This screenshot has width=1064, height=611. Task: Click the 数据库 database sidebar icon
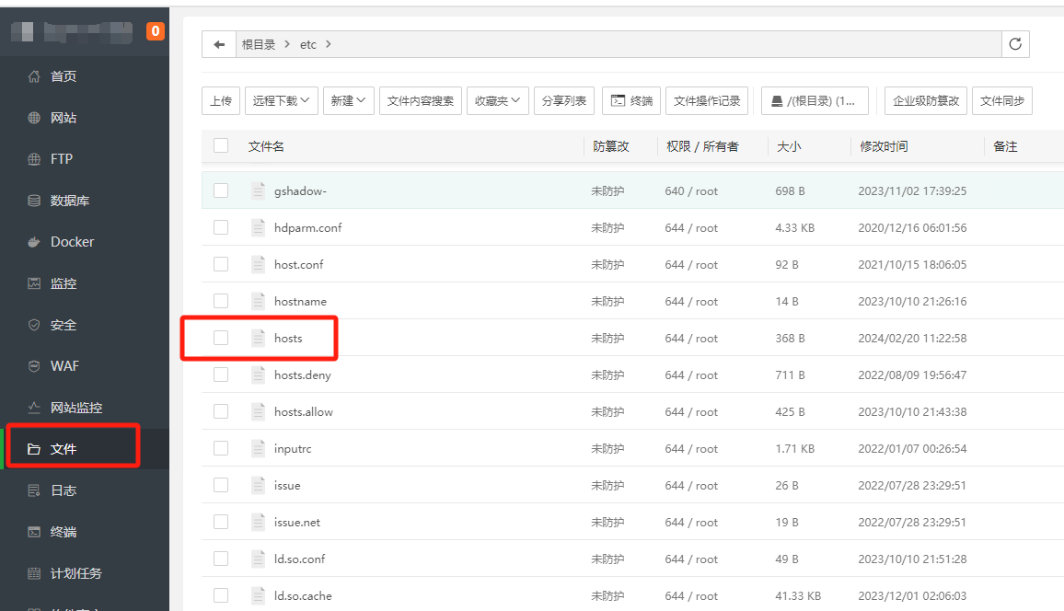[34, 200]
